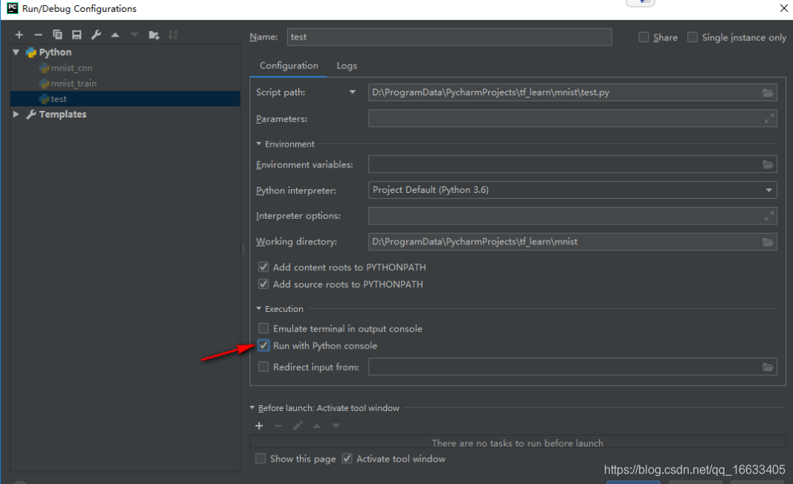The width and height of the screenshot is (793, 484).
Task: Switch to the Configuration tab
Action: (289, 66)
